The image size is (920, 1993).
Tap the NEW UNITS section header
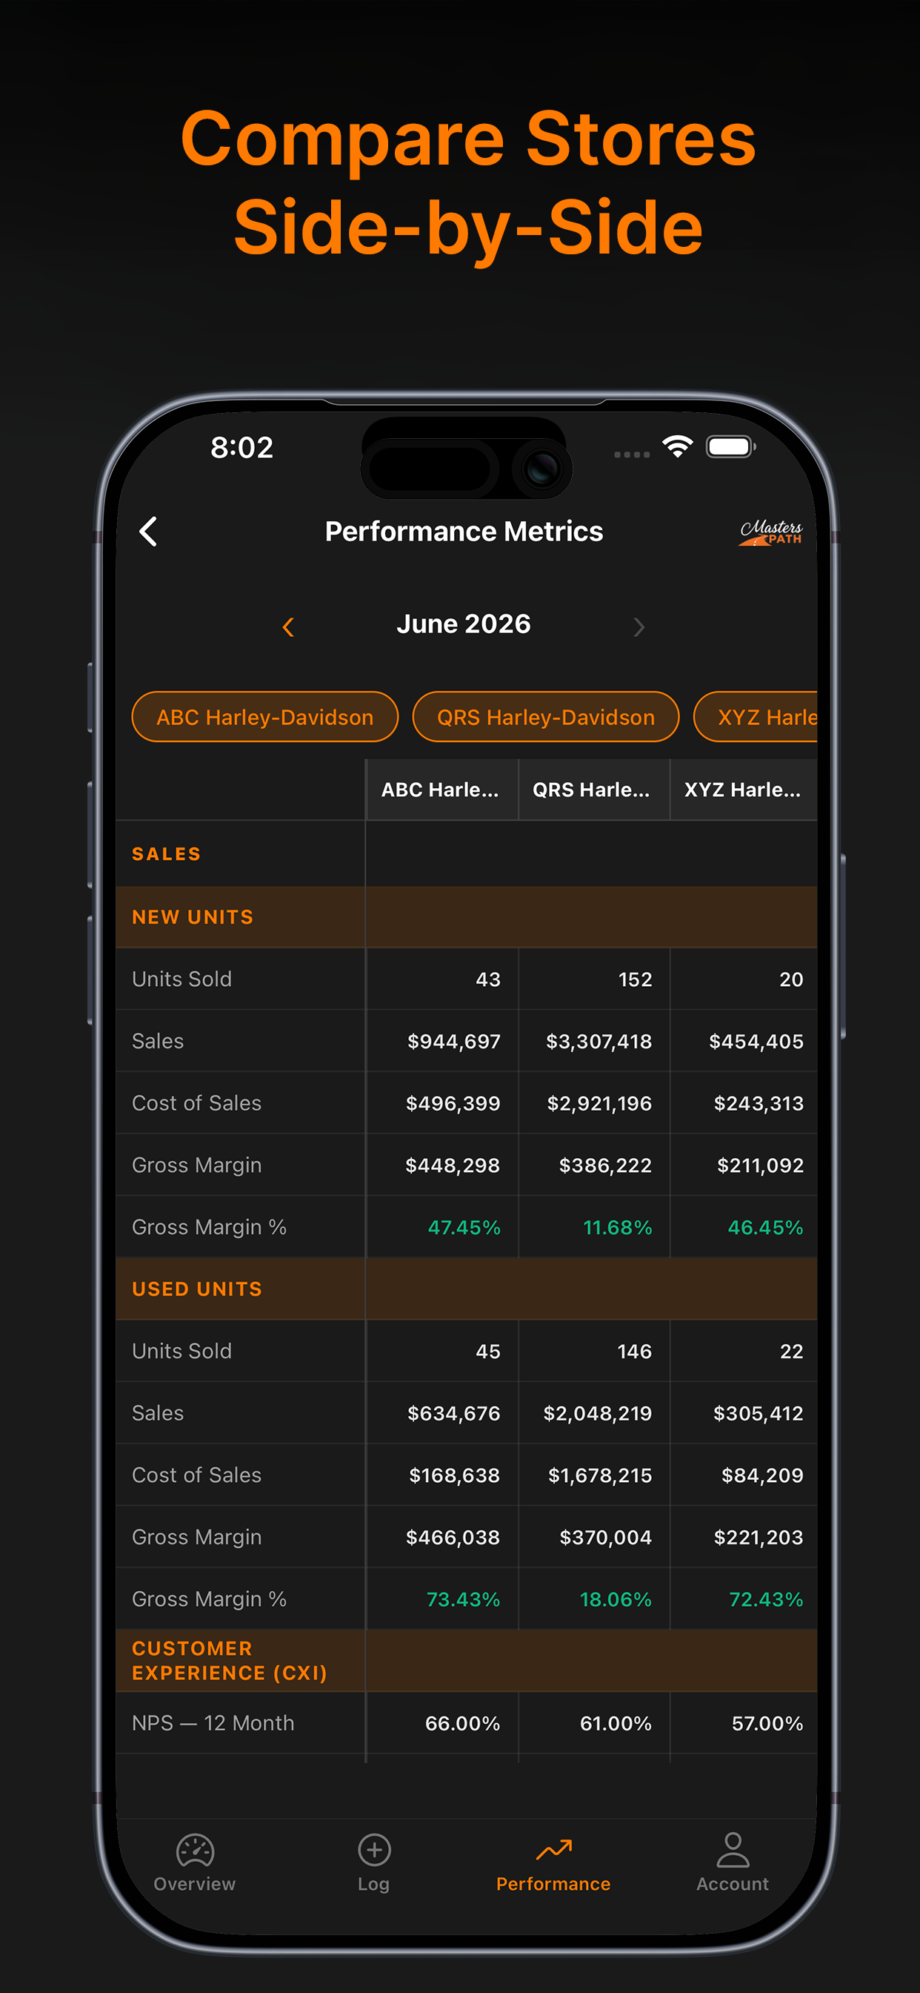[x=466, y=918]
